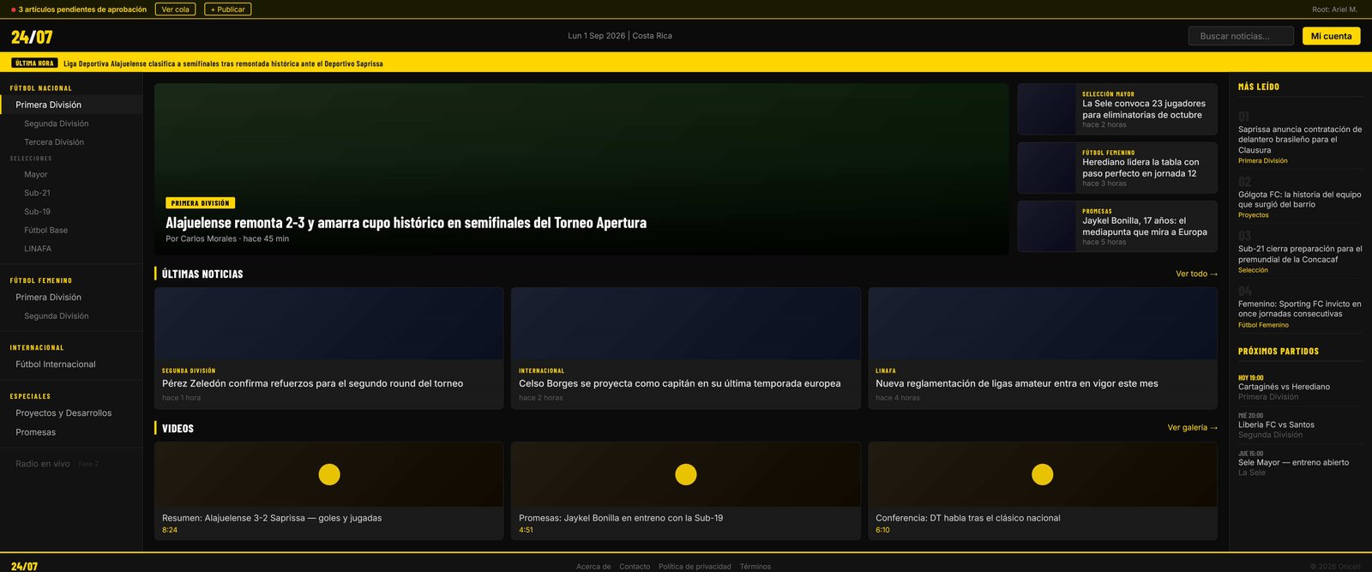Open Pérez Zeledón confirma refuerzos news card
Screen dimensions: 1372x572
[328, 348]
